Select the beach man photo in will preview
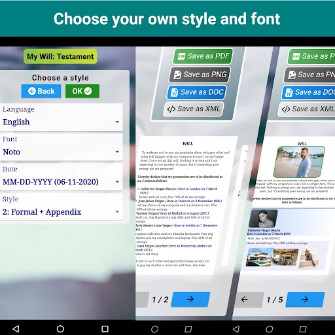Image resolution: width=335 pixels, height=335 pixels. 299,162
